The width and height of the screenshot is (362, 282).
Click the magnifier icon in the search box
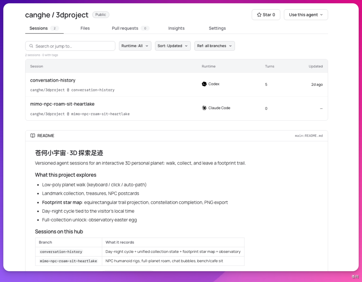click(x=31, y=46)
